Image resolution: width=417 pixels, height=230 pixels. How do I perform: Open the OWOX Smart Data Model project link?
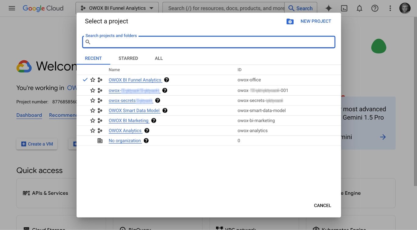[x=134, y=110]
